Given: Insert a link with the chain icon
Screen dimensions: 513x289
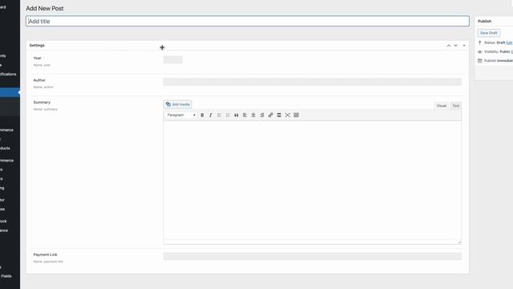Looking at the screenshot, I should (271, 115).
